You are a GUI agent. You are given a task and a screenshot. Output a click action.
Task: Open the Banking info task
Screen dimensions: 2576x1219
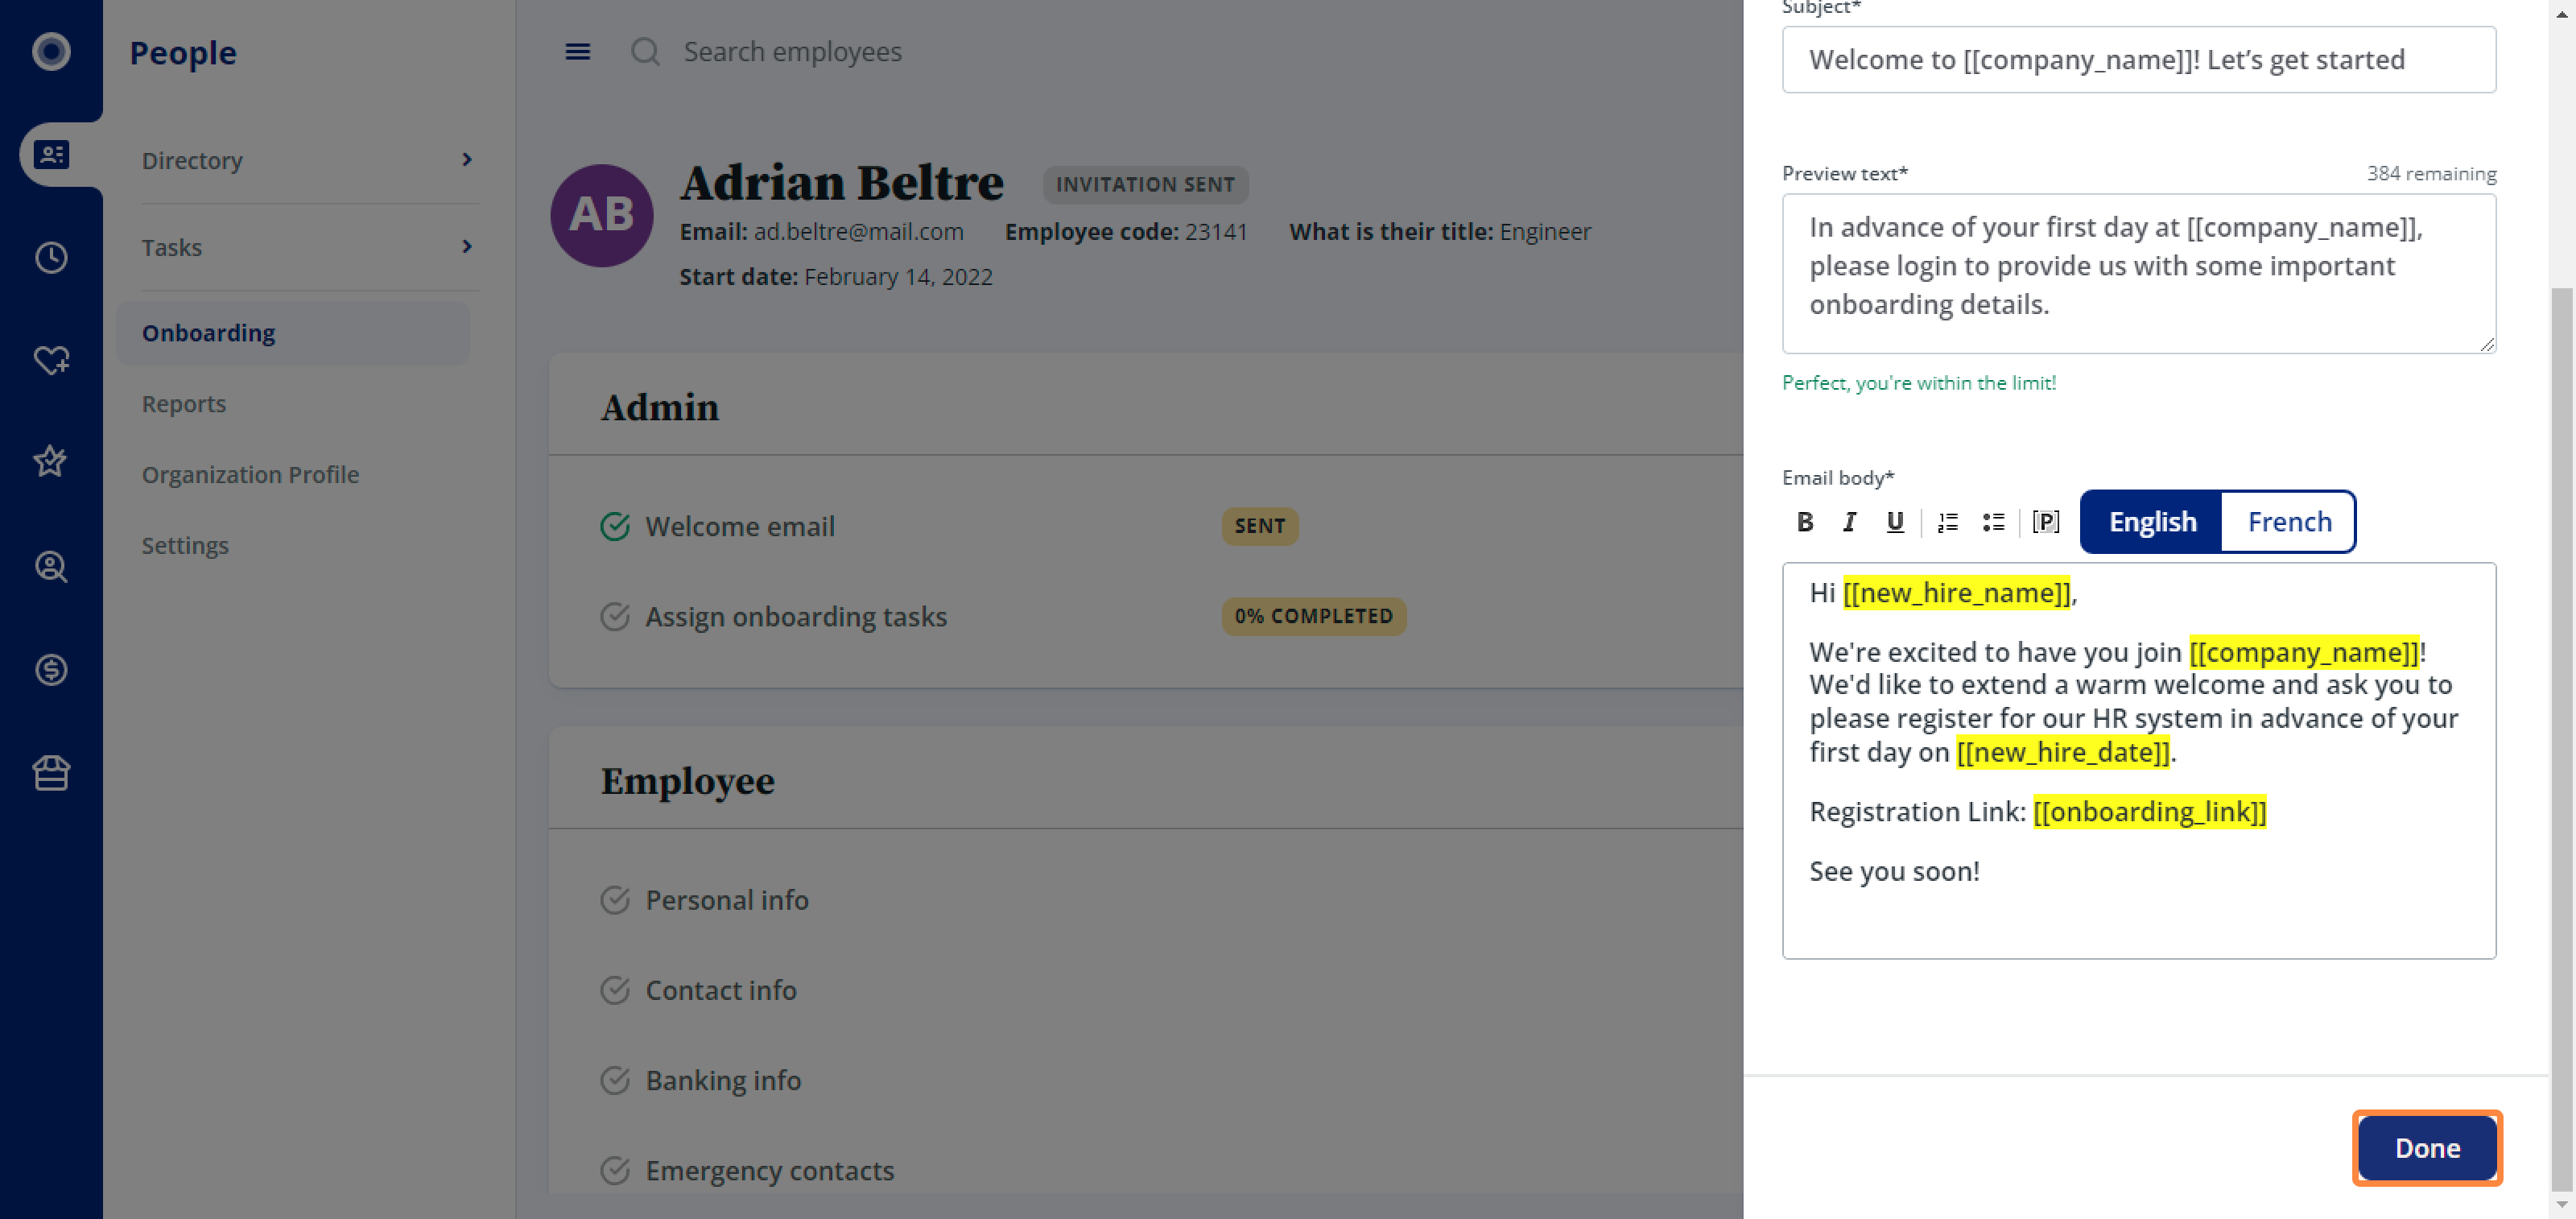(x=723, y=1080)
